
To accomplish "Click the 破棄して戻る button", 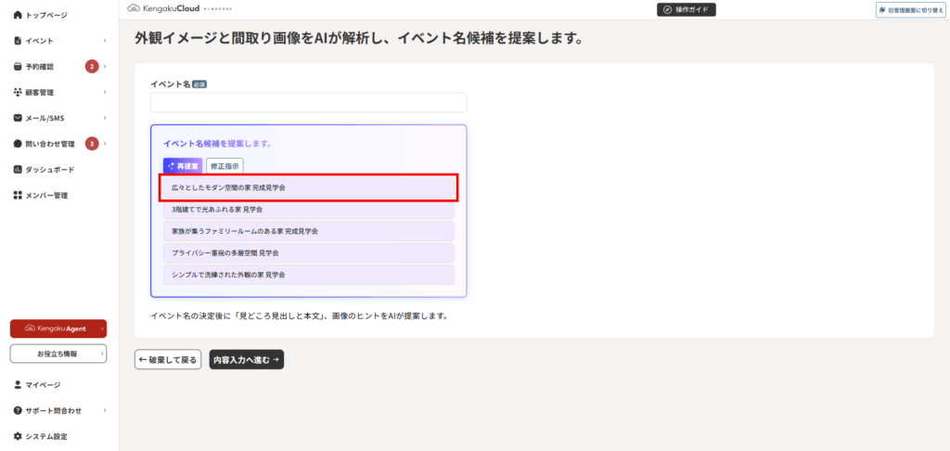I will 168,359.
